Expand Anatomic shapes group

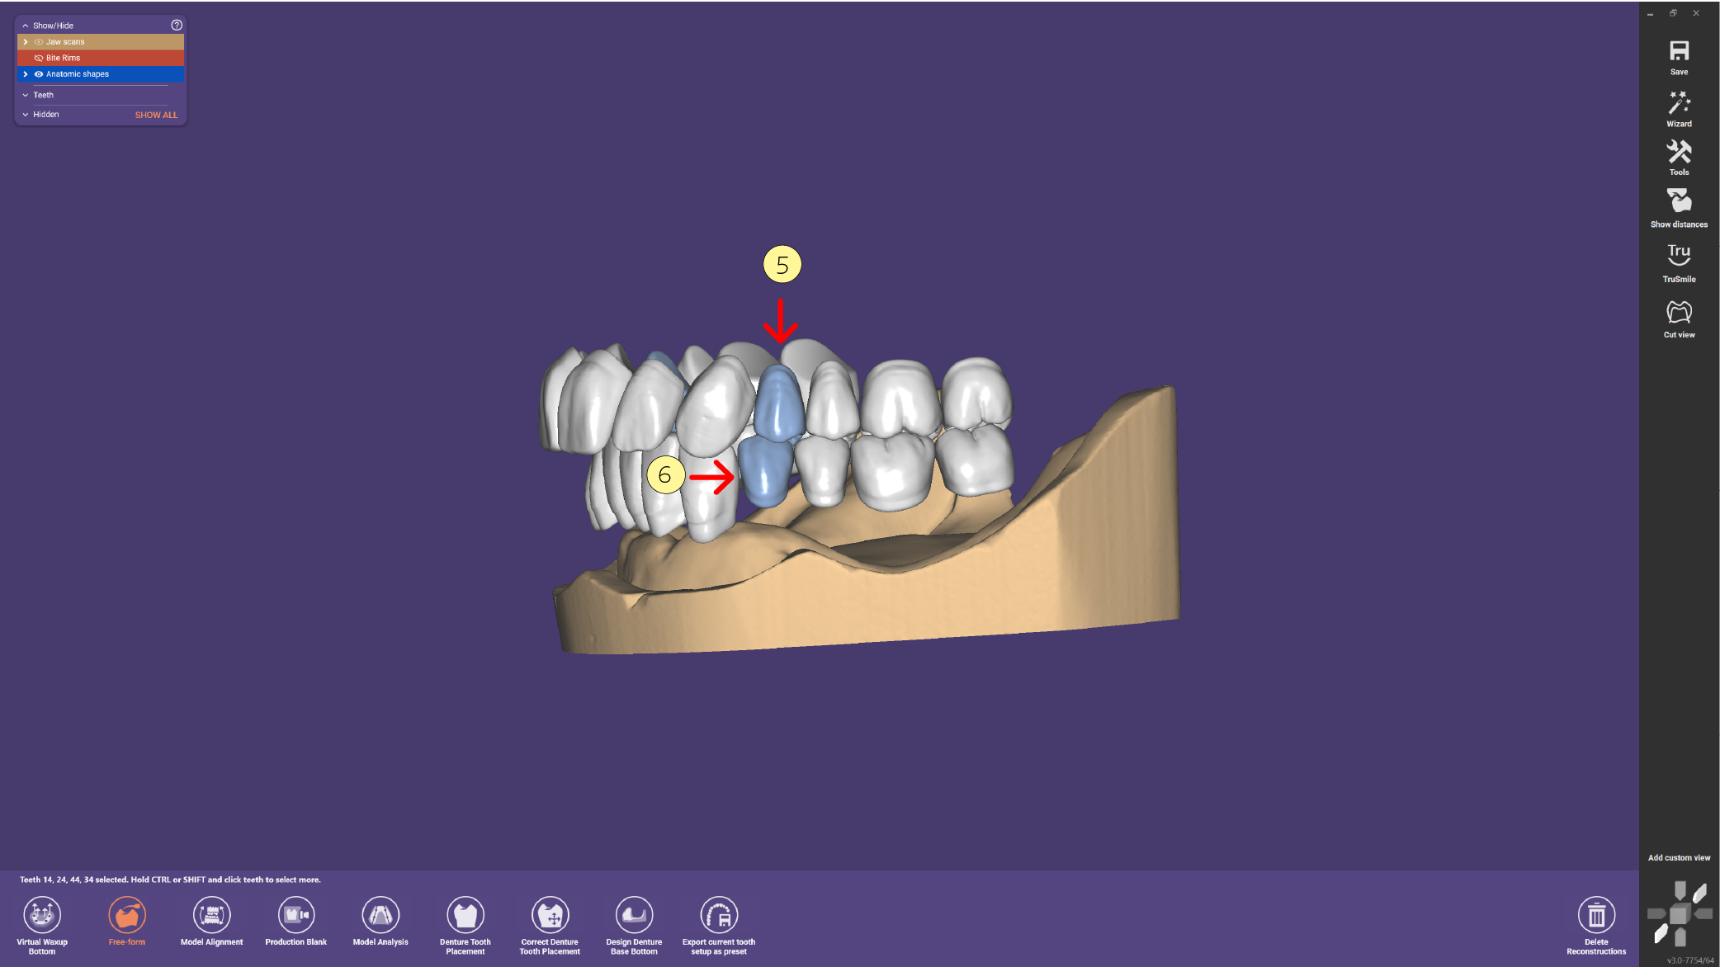26,74
